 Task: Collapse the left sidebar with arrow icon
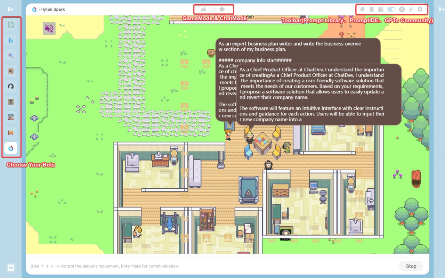pos(11,9)
